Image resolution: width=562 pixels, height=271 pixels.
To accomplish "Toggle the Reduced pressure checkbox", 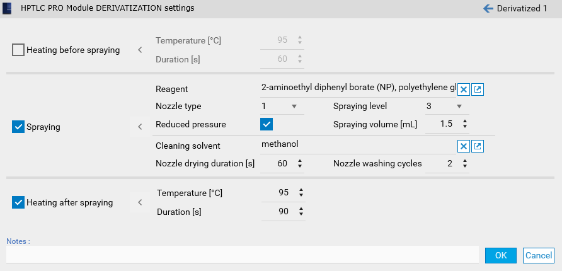I will (267, 124).
